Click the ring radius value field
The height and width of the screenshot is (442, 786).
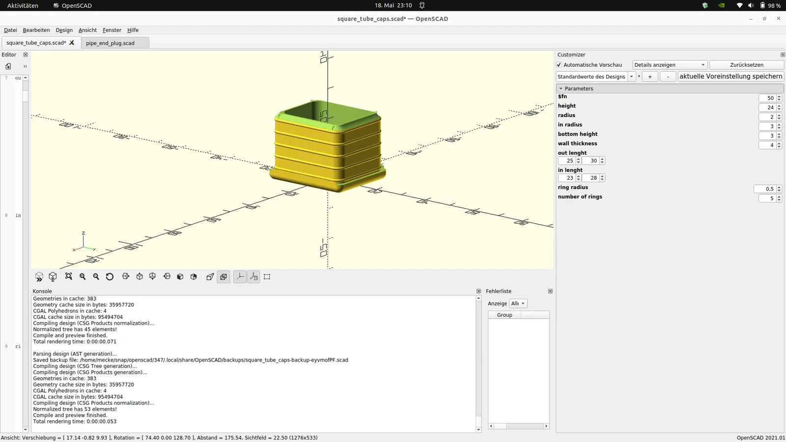tap(765, 189)
